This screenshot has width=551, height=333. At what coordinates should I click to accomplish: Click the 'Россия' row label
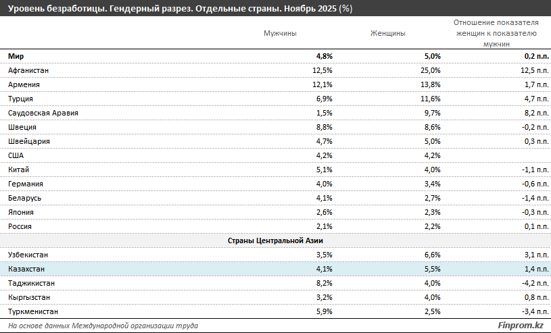(20, 226)
